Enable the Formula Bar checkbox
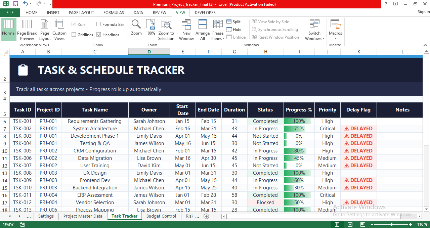The width and height of the screenshot is (430, 228). [x=98, y=24]
